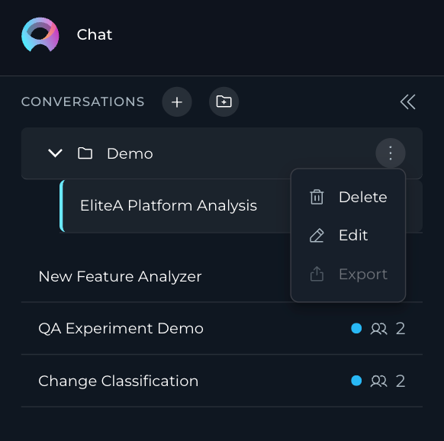The width and height of the screenshot is (444, 441).
Task: Click the EliteA logo icon
Action: pyautogui.click(x=40, y=34)
